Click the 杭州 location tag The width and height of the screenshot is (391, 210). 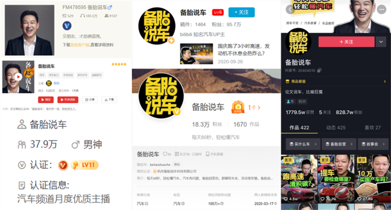302,102
